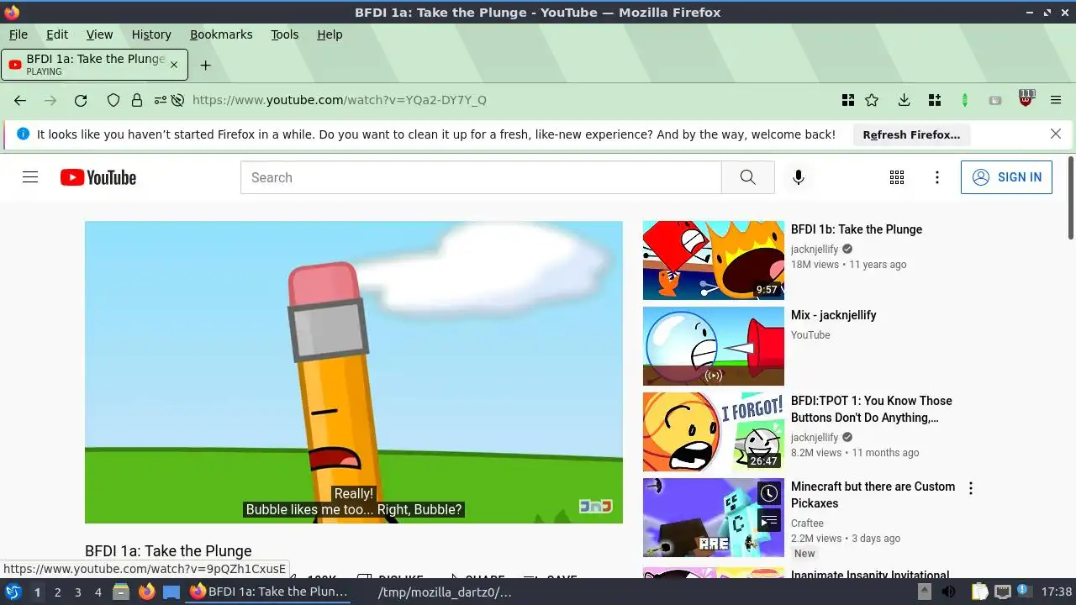Click the grid QR-style icon before the star
Image resolution: width=1076 pixels, height=605 pixels.
tap(848, 100)
